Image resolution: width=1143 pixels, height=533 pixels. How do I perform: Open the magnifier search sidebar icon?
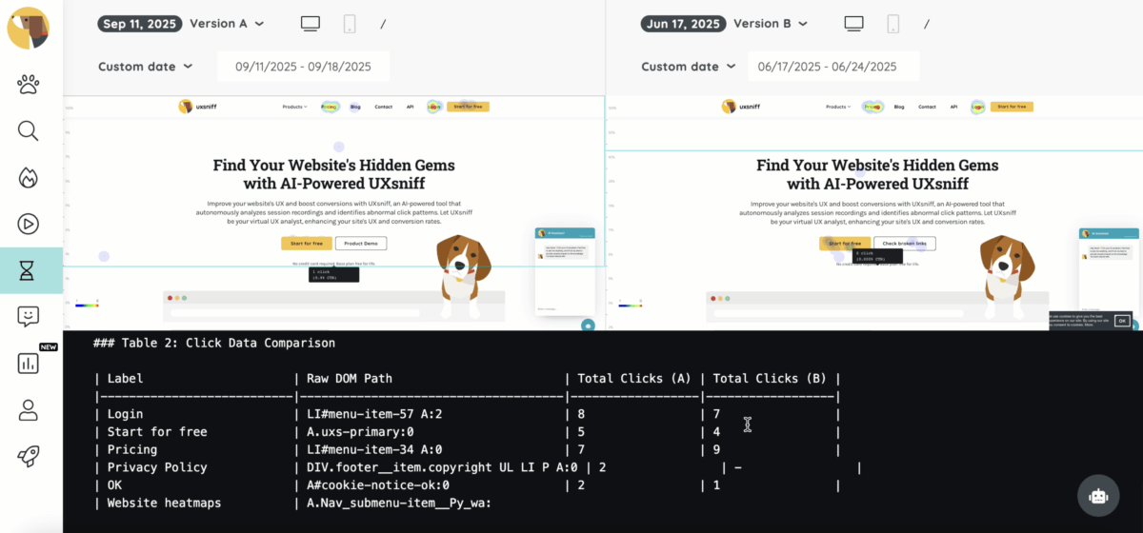click(x=29, y=130)
